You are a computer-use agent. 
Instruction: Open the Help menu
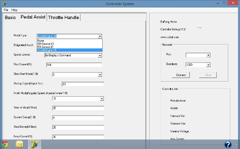pos(14,10)
